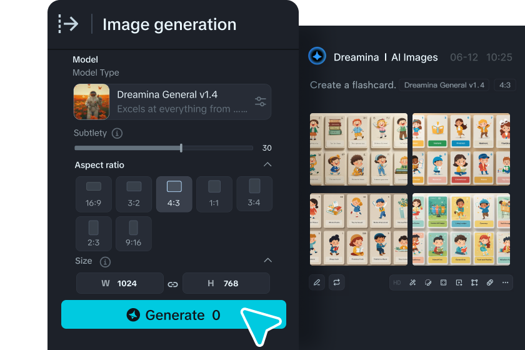The image size is (525, 350).
Task: Collapse the Aspect ratio section
Action: (267, 164)
